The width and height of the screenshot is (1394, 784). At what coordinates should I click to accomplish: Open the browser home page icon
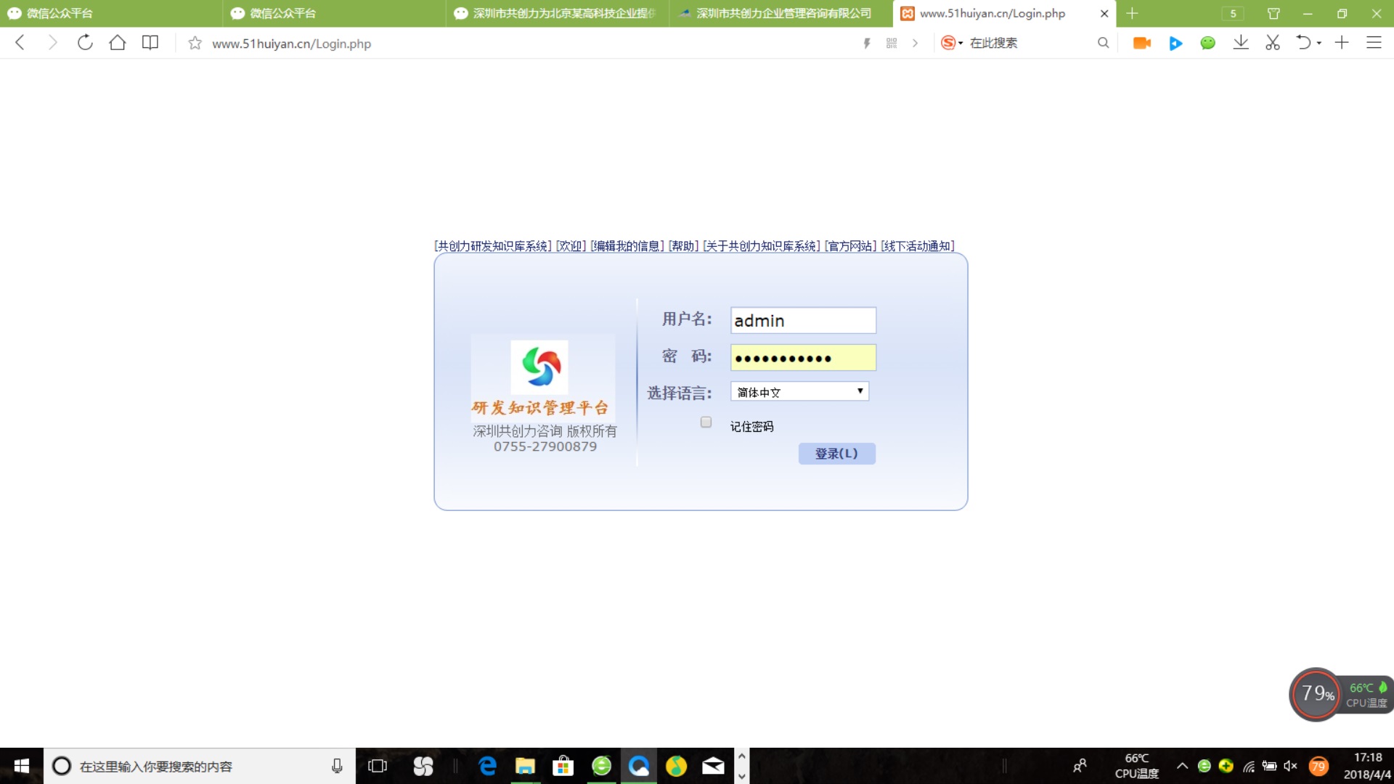click(x=117, y=43)
